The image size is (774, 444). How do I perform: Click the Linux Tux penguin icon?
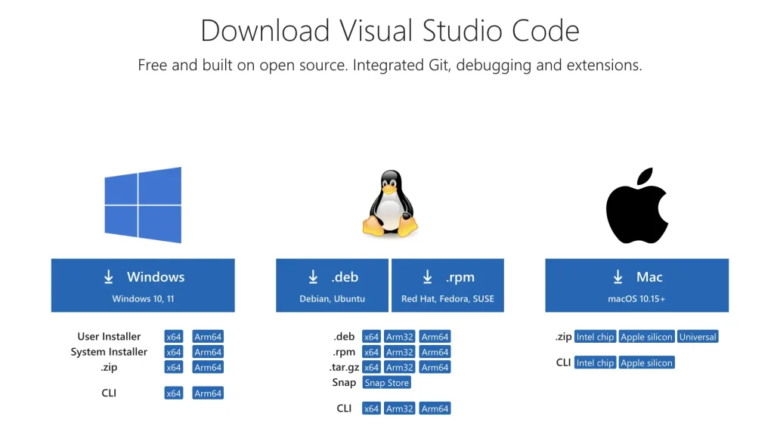[390, 204]
